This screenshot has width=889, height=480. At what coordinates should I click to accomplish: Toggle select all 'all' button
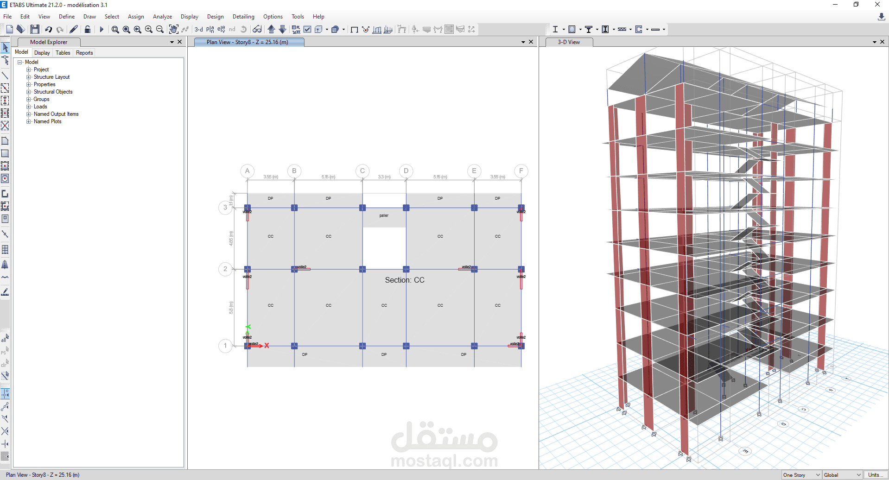tap(5, 338)
